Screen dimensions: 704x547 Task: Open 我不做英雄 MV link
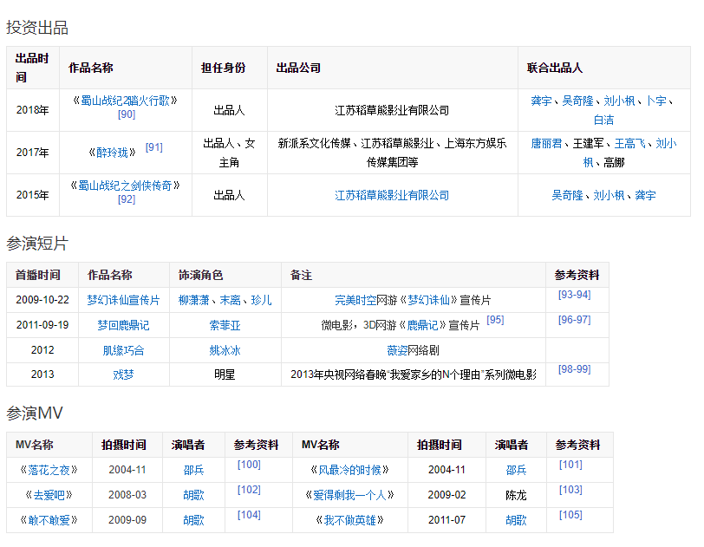click(349, 520)
